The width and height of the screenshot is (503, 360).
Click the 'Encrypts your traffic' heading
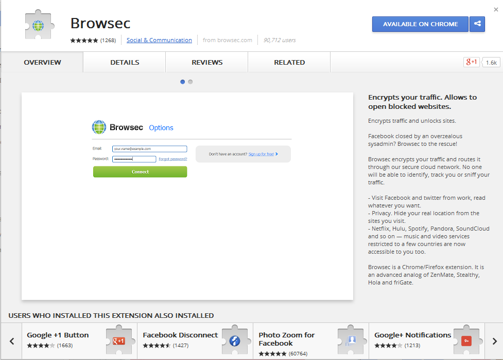[422, 102]
